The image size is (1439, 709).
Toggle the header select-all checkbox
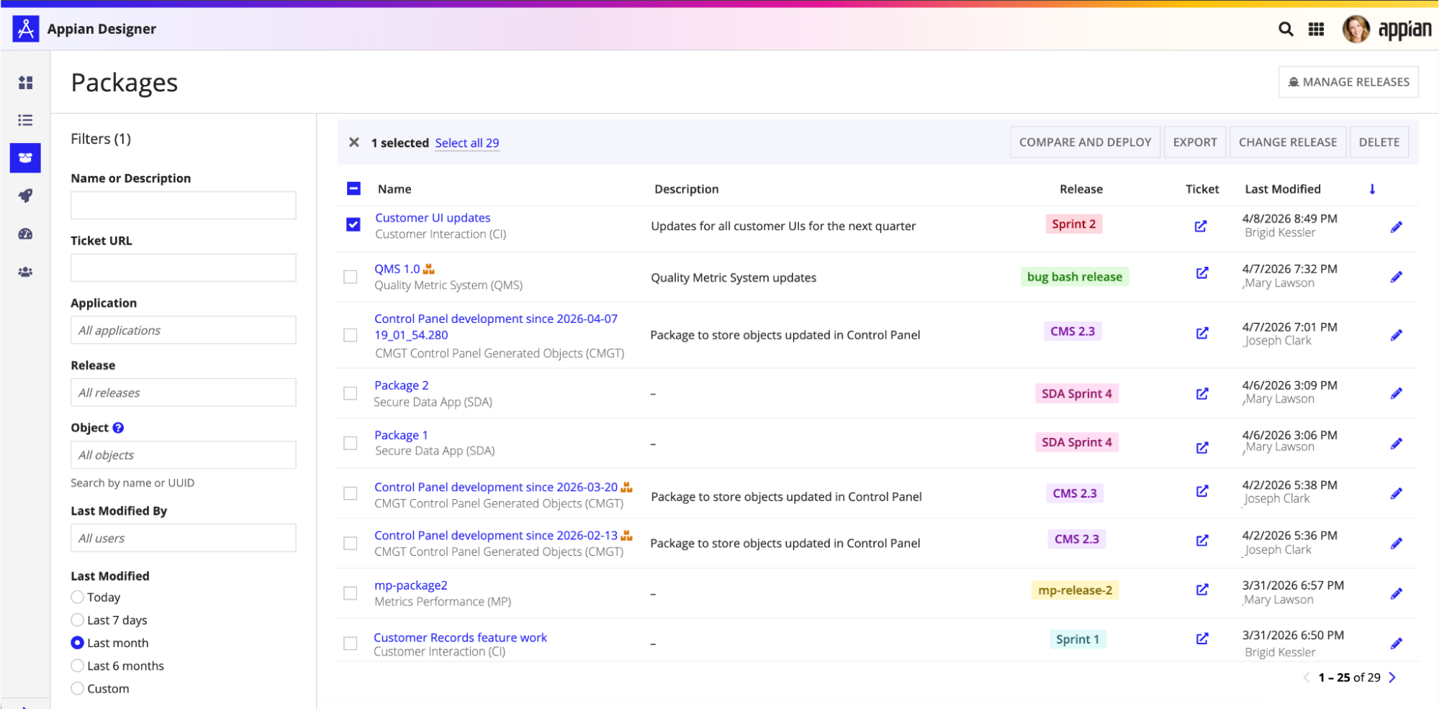click(353, 188)
